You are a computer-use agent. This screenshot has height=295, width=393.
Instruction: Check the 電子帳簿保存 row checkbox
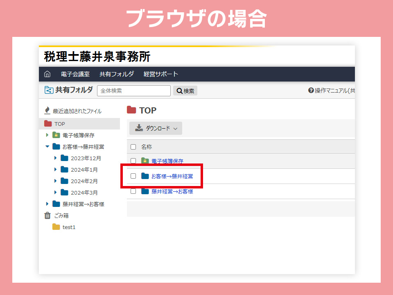tap(133, 161)
